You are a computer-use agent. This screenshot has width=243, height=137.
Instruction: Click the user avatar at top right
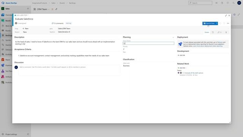click(x=239, y=3)
